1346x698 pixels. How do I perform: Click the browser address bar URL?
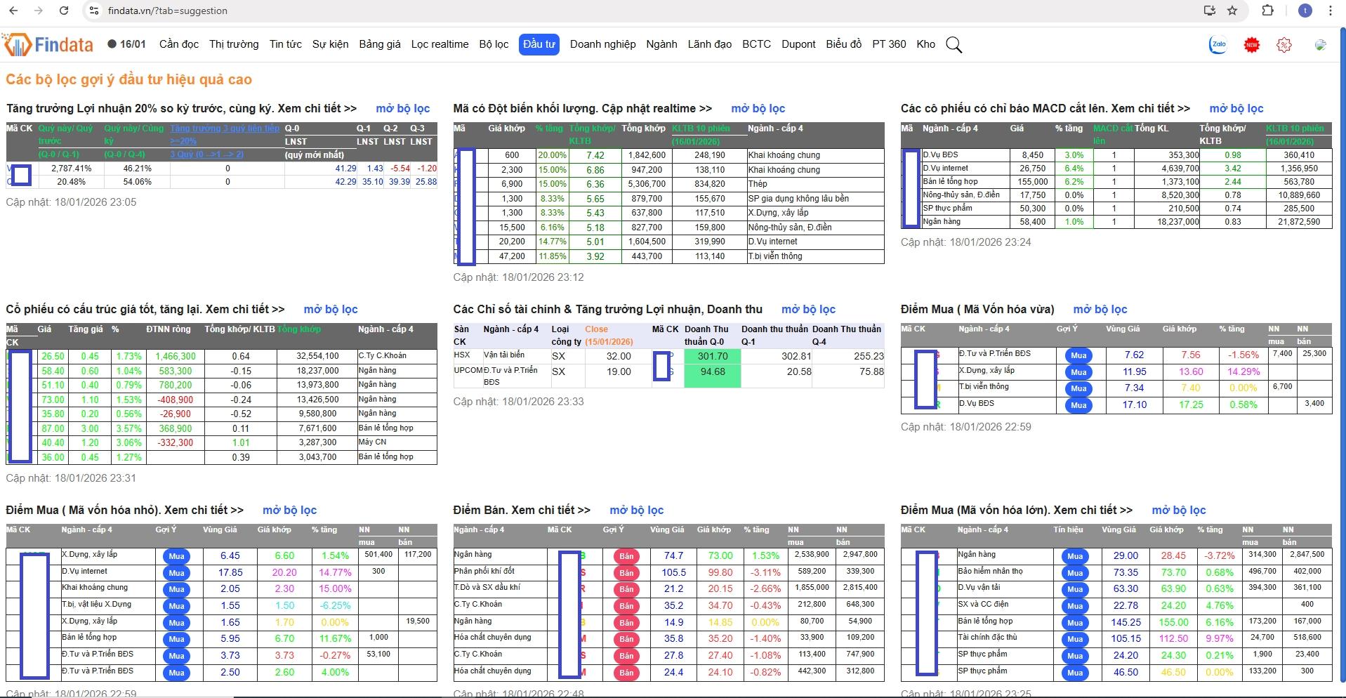click(x=169, y=11)
